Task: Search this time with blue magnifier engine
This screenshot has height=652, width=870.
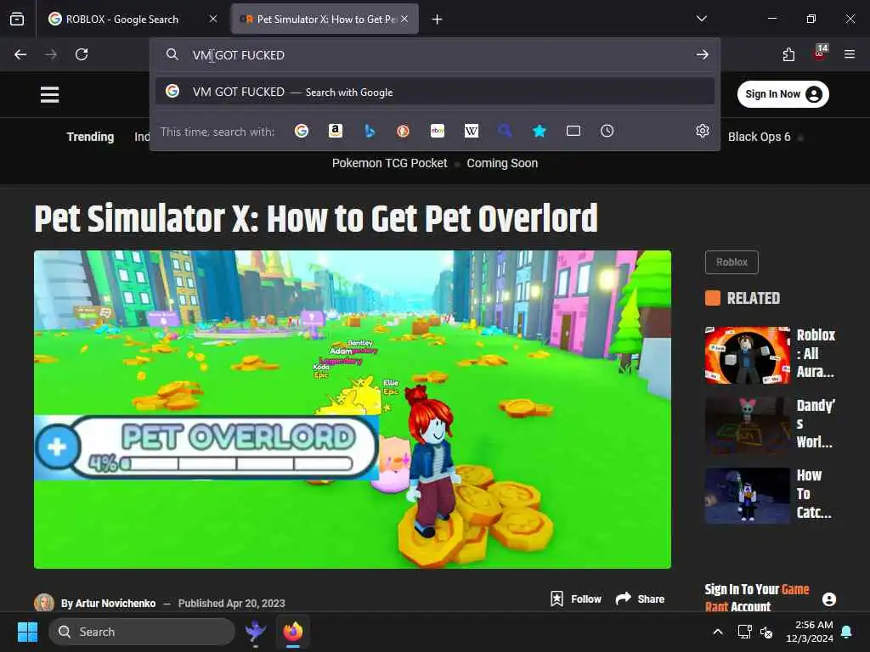Action: click(505, 131)
